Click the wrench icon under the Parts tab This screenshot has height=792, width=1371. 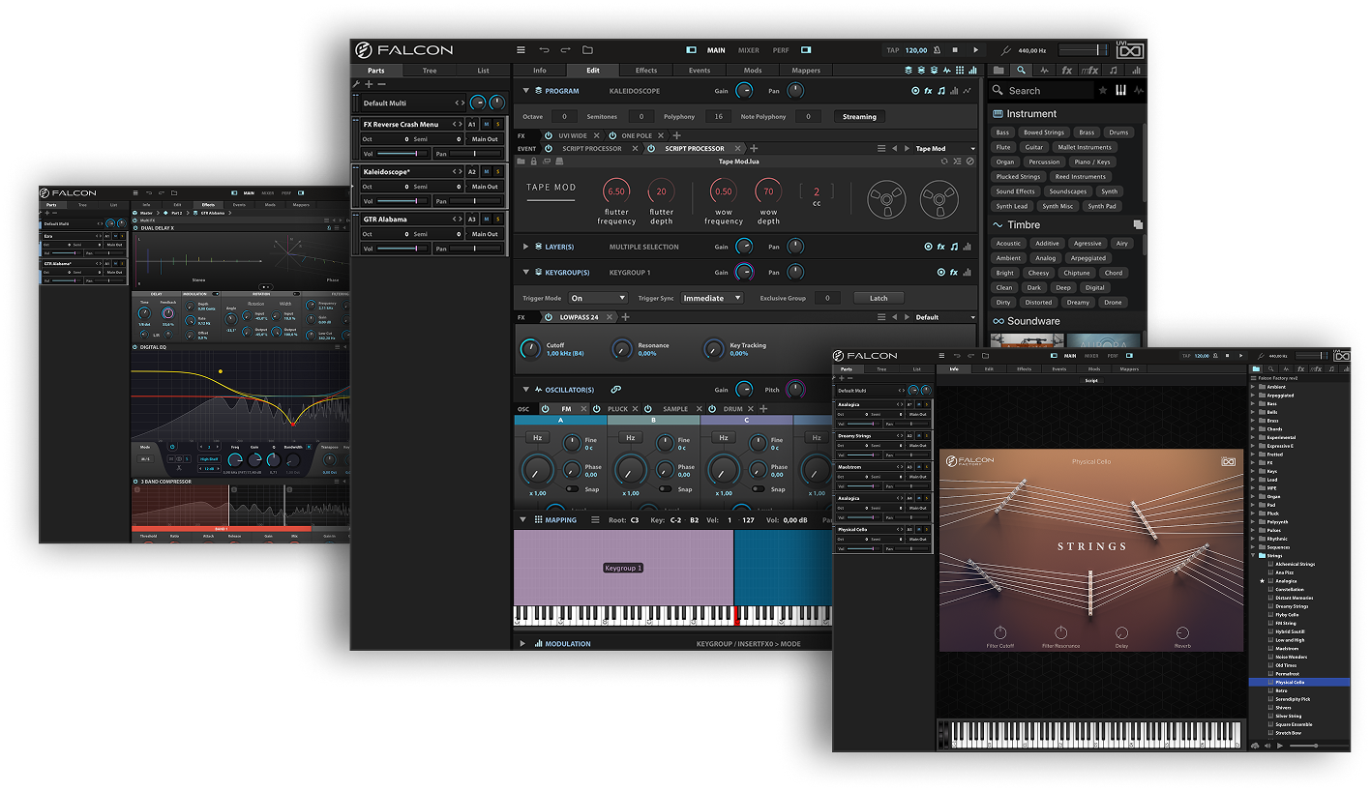356,84
